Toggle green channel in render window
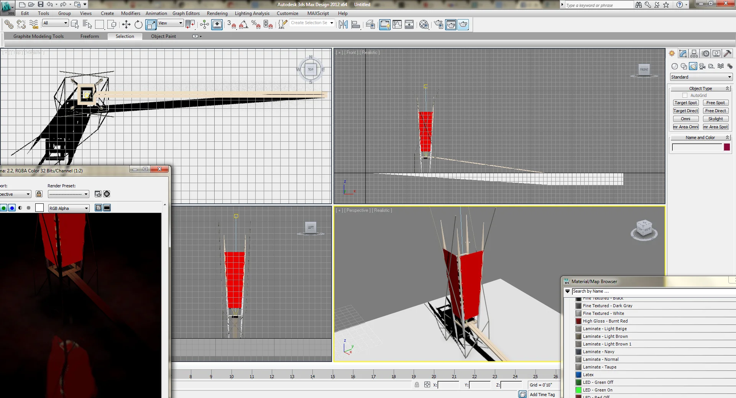The width and height of the screenshot is (736, 398). 3,208
